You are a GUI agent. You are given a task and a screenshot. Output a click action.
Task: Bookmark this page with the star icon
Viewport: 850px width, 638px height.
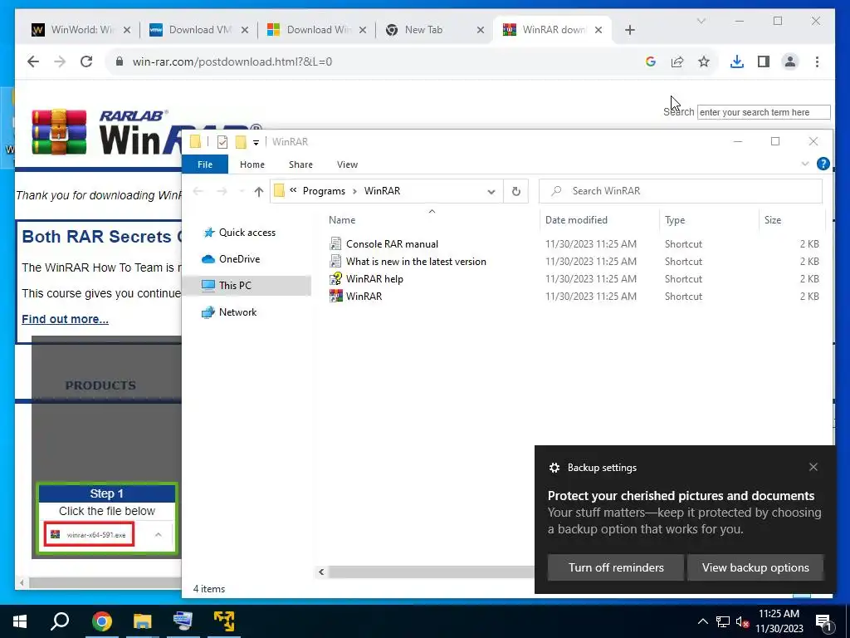pyautogui.click(x=704, y=61)
